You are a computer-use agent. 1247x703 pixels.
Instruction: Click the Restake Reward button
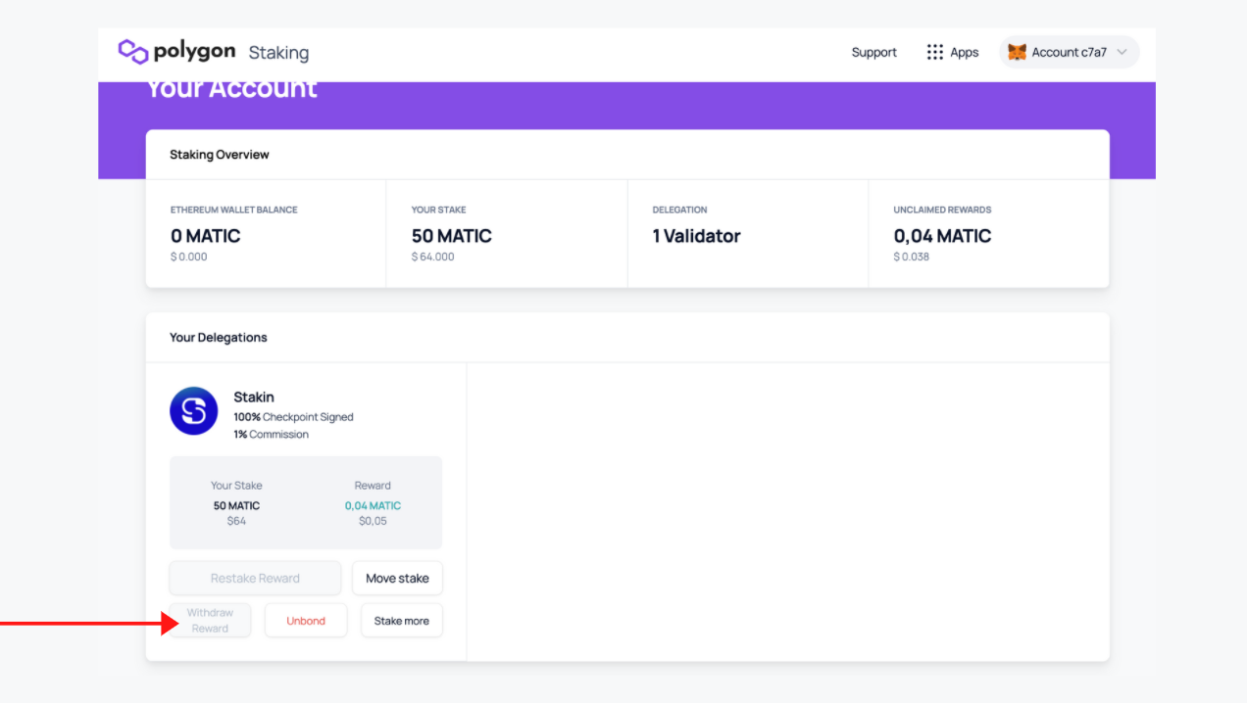(x=255, y=578)
